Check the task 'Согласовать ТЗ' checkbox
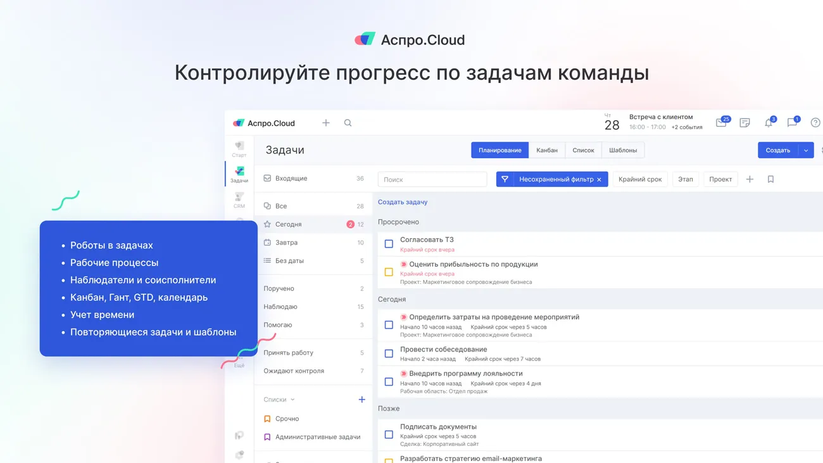Image resolution: width=823 pixels, height=463 pixels. point(389,244)
